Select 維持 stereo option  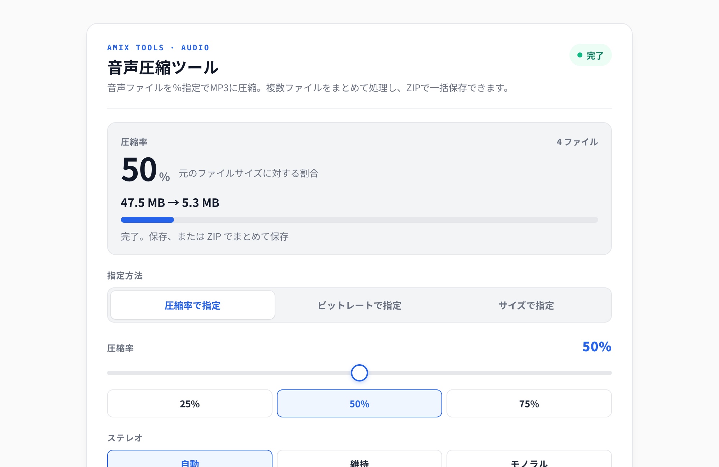(x=359, y=459)
